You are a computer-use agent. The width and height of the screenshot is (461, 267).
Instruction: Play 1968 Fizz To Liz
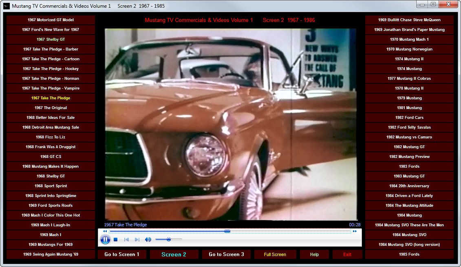[x=51, y=137]
